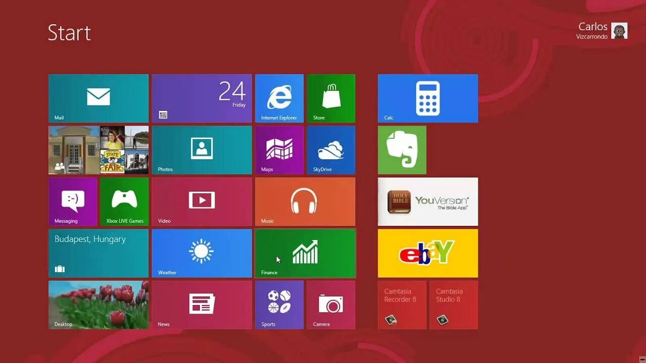Open the Calc calculator tile
Image resolution: width=646 pixels, height=363 pixels.
point(428,98)
